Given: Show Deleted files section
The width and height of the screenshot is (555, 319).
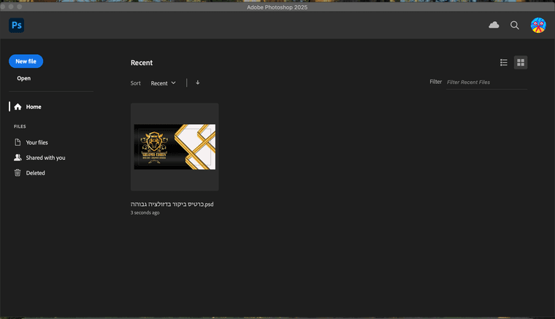Looking at the screenshot, I should (35, 173).
